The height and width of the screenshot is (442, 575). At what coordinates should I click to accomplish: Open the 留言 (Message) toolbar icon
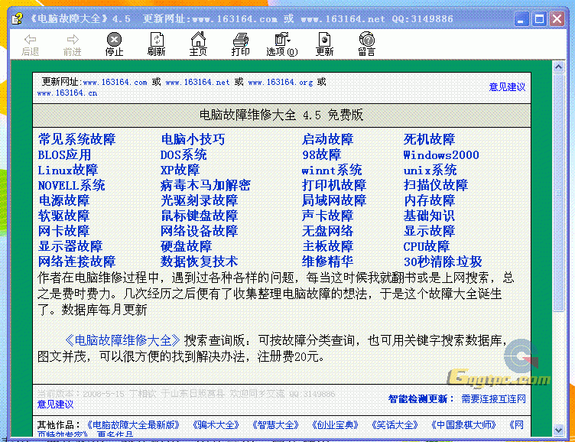(x=366, y=39)
